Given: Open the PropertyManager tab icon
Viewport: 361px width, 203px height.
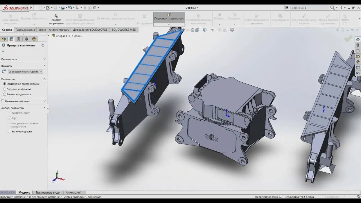Looking at the screenshot, I should tap(11, 39).
